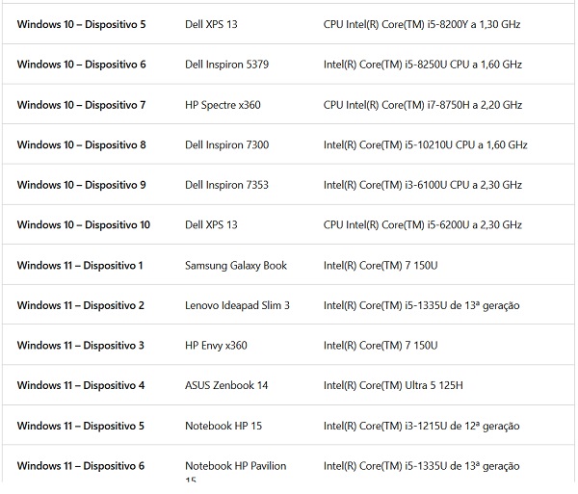Select the HP Spectre x360 model text
Image resolution: width=578 pixels, height=494 pixels.
point(223,105)
